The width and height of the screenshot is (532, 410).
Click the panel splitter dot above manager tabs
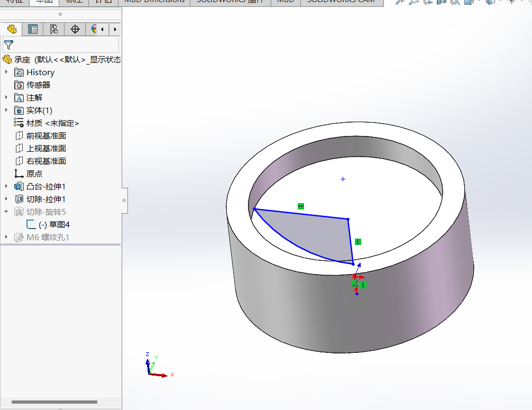60,14
